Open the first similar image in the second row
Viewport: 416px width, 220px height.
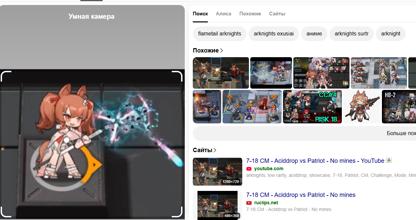click(x=207, y=107)
